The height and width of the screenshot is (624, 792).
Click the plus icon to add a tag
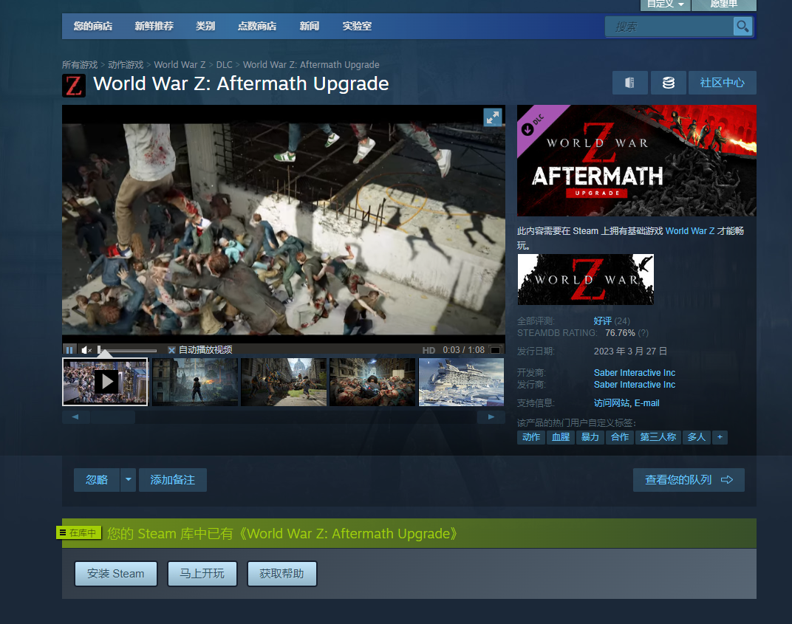720,437
